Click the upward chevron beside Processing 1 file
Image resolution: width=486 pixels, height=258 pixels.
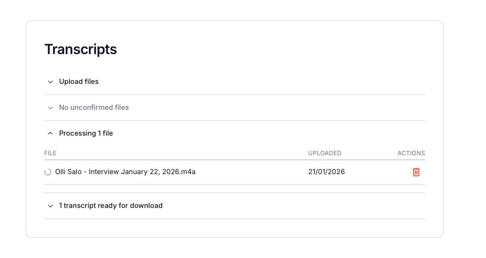[x=50, y=133]
